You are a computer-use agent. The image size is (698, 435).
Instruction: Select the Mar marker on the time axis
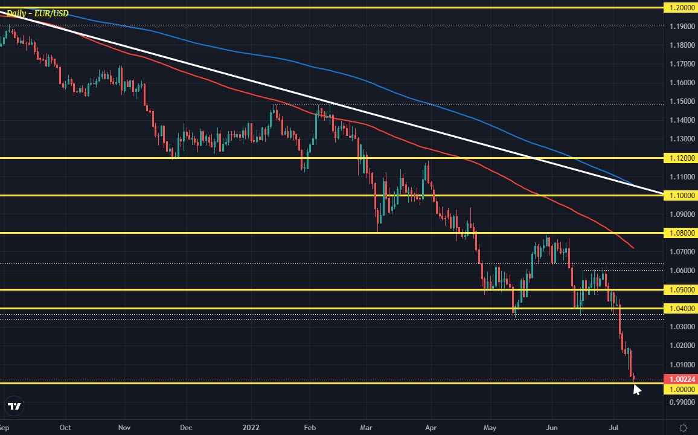[x=367, y=428]
